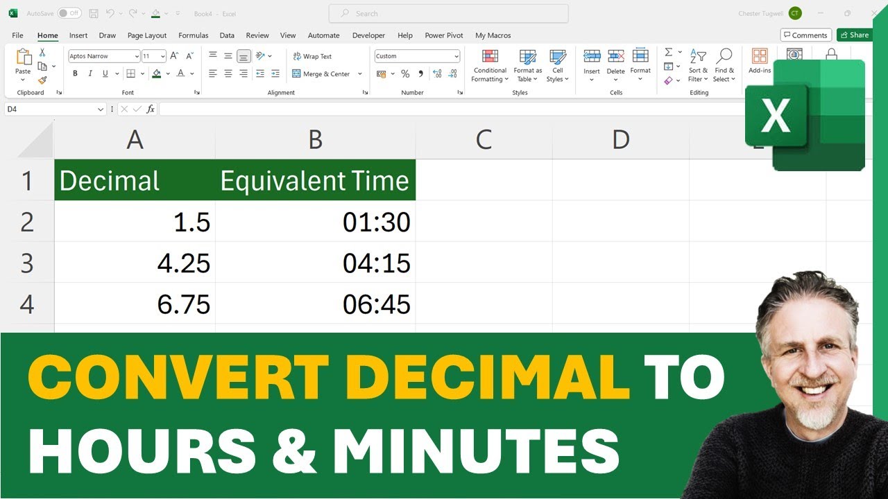The height and width of the screenshot is (499, 888).
Task: Toggle bottom align for cells
Action: pos(244,56)
